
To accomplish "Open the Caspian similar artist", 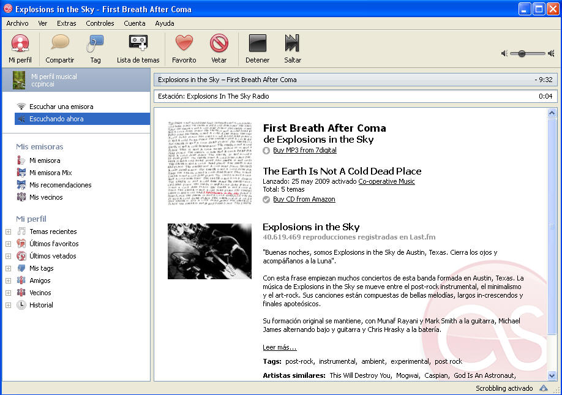I will [436, 375].
